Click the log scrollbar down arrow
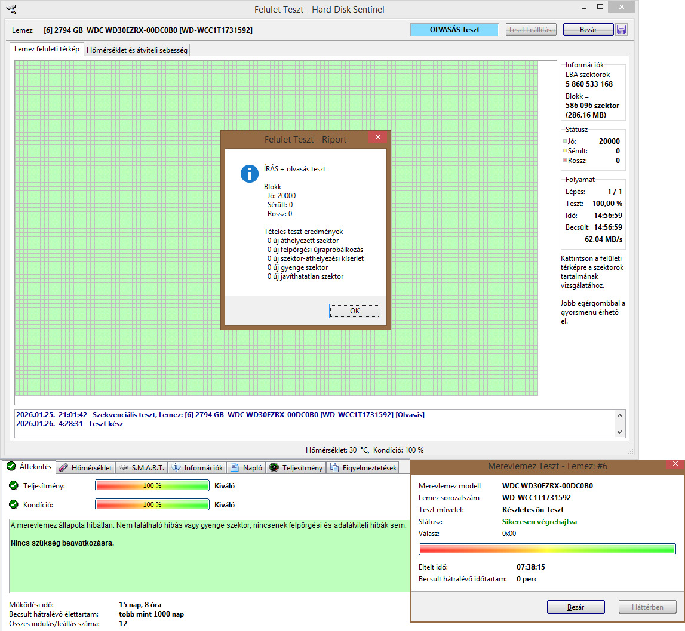Image resolution: width=685 pixels, height=631 pixels. click(x=619, y=432)
